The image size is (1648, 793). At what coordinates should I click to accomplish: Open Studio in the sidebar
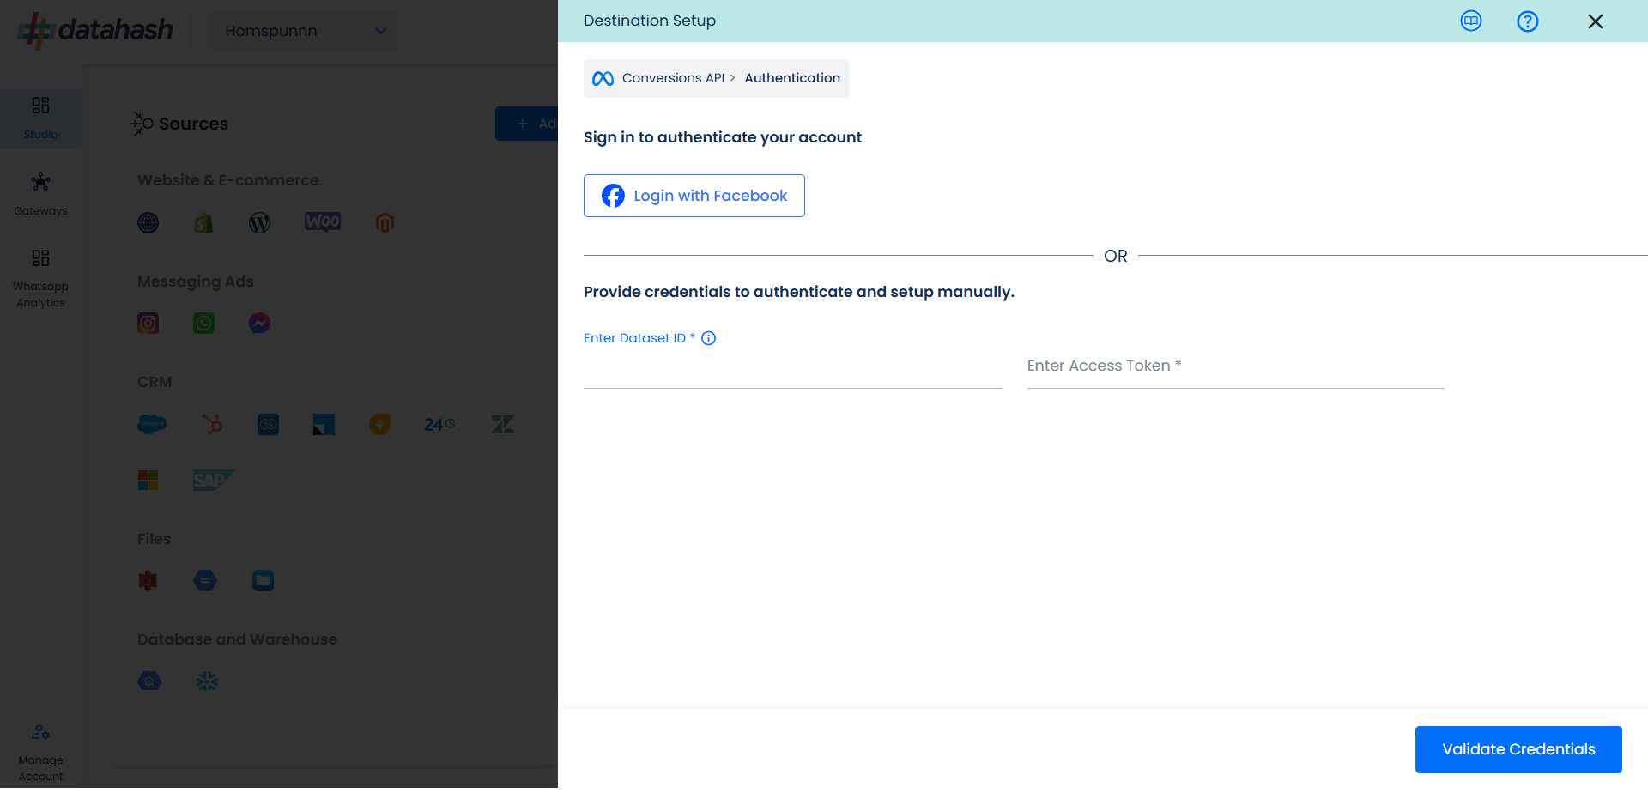(x=40, y=118)
